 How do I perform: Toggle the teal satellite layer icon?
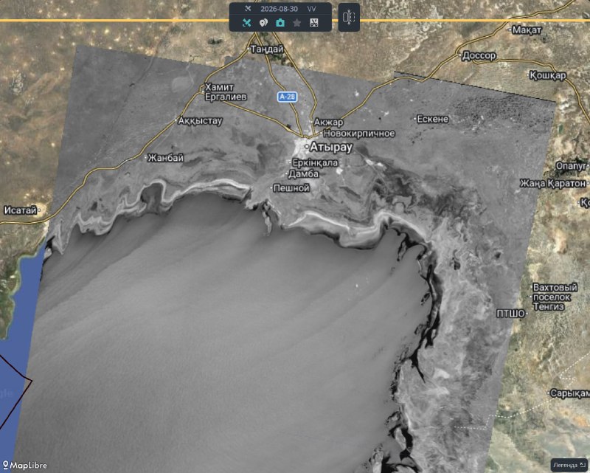[246, 23]
